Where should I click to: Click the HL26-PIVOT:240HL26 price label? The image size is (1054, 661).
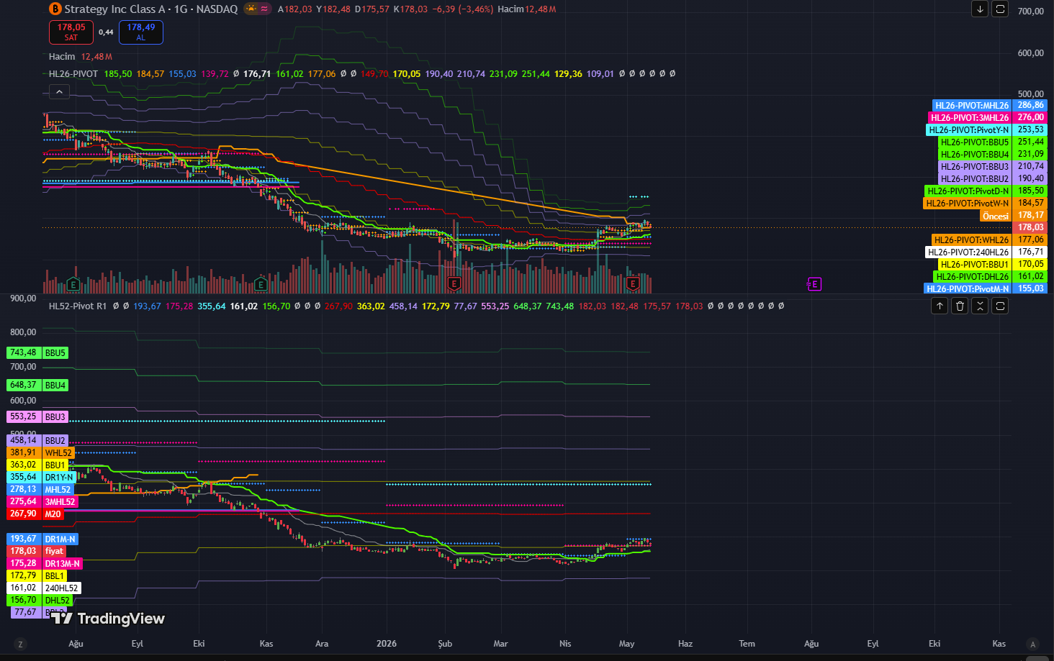(x=986, y=252)
